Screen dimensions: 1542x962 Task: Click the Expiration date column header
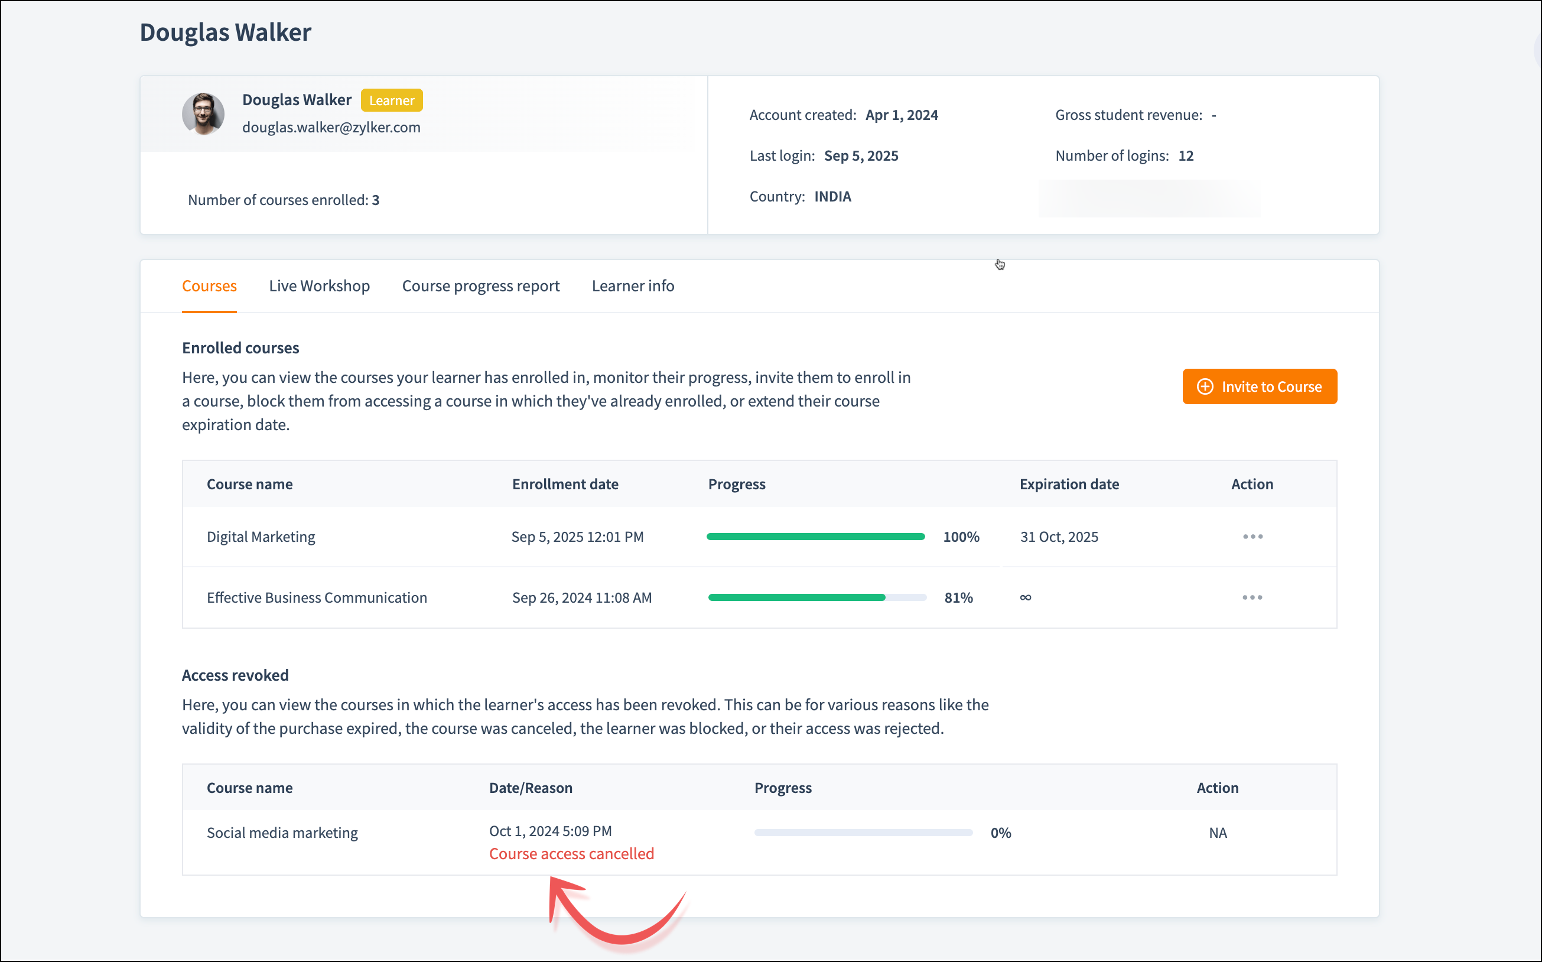point(1069,484)
